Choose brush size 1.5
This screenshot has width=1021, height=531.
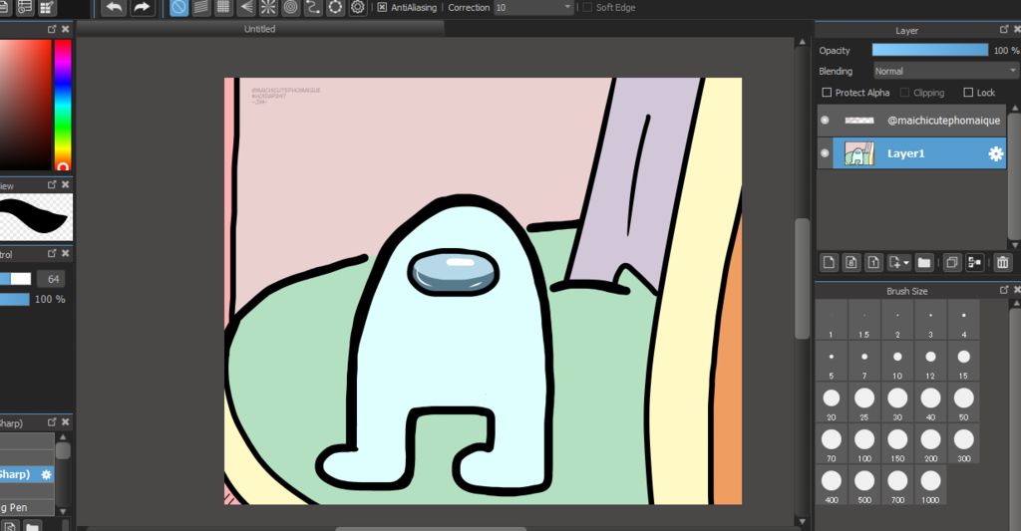coord(864,321)
